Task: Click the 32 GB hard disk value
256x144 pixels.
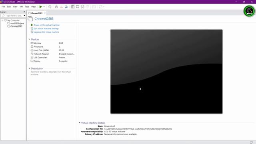Action: click(61, 50)
